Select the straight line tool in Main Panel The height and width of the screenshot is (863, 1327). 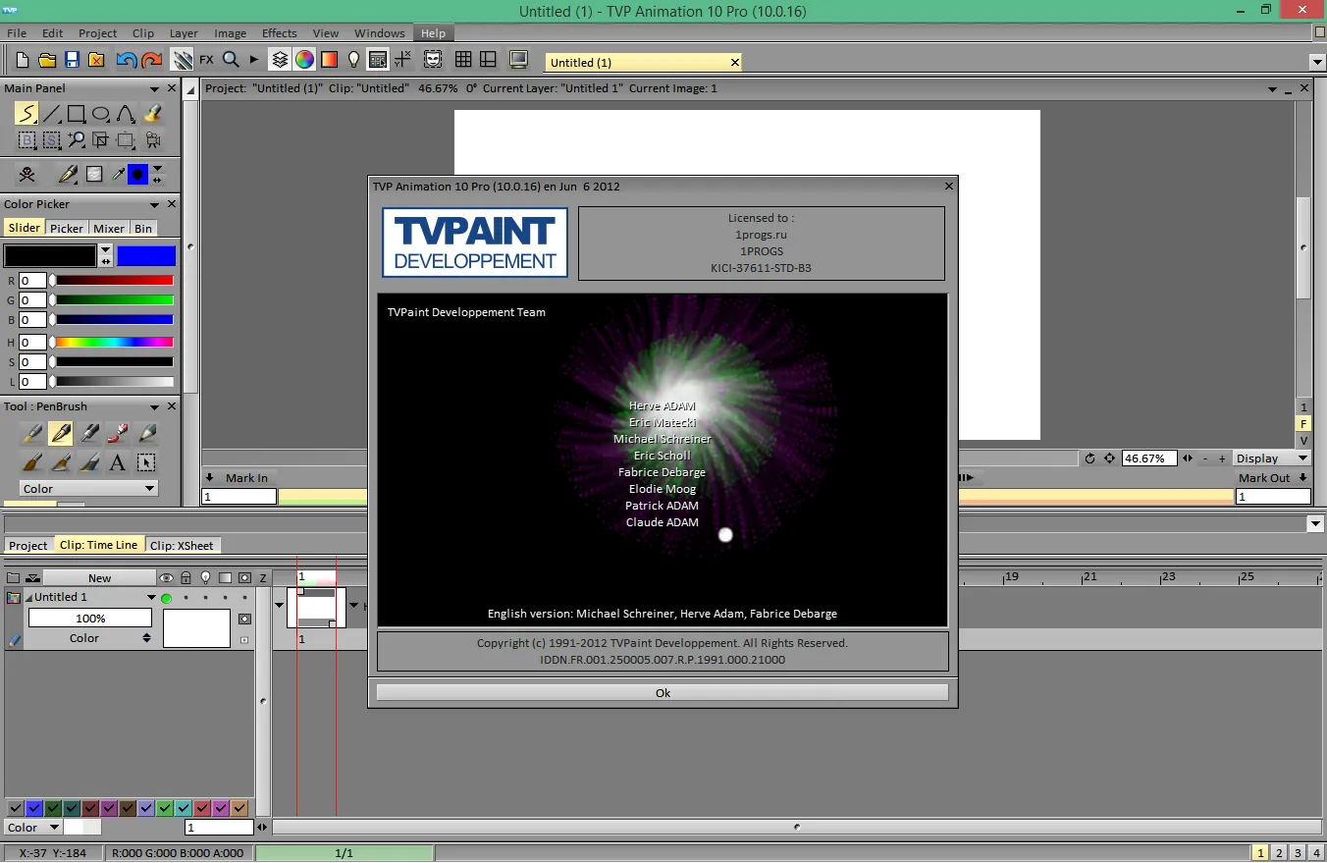tap(52, 114)
